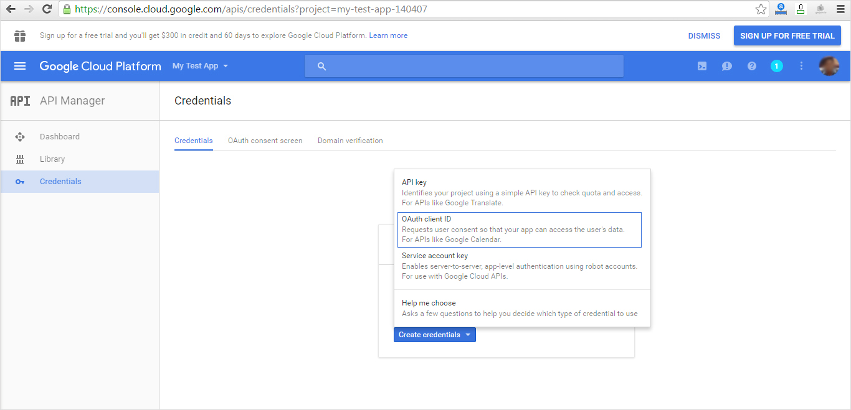Viewport: 851px width, 410px height.
Task: Toggle the Create credentials dropdown button
Action: (435, 335)
